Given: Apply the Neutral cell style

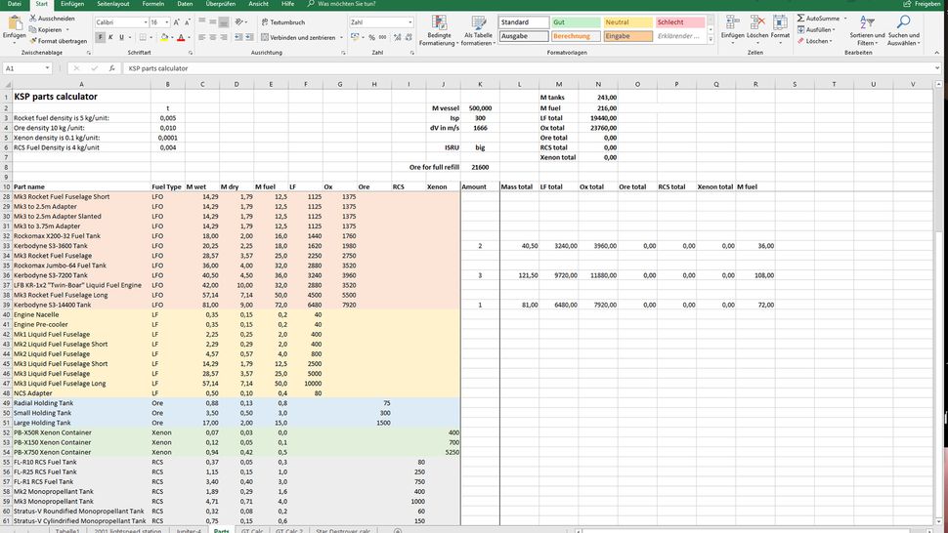Looking at the screenshot, I should click(627, 22).
